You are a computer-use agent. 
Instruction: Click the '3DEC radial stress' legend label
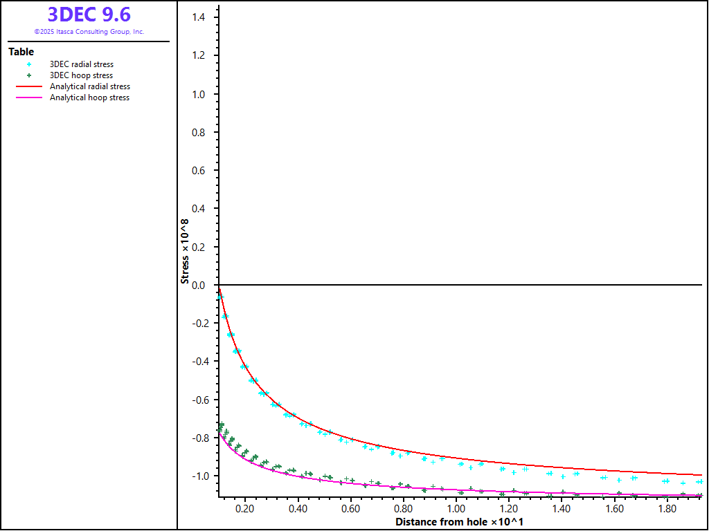coord(81,64)
